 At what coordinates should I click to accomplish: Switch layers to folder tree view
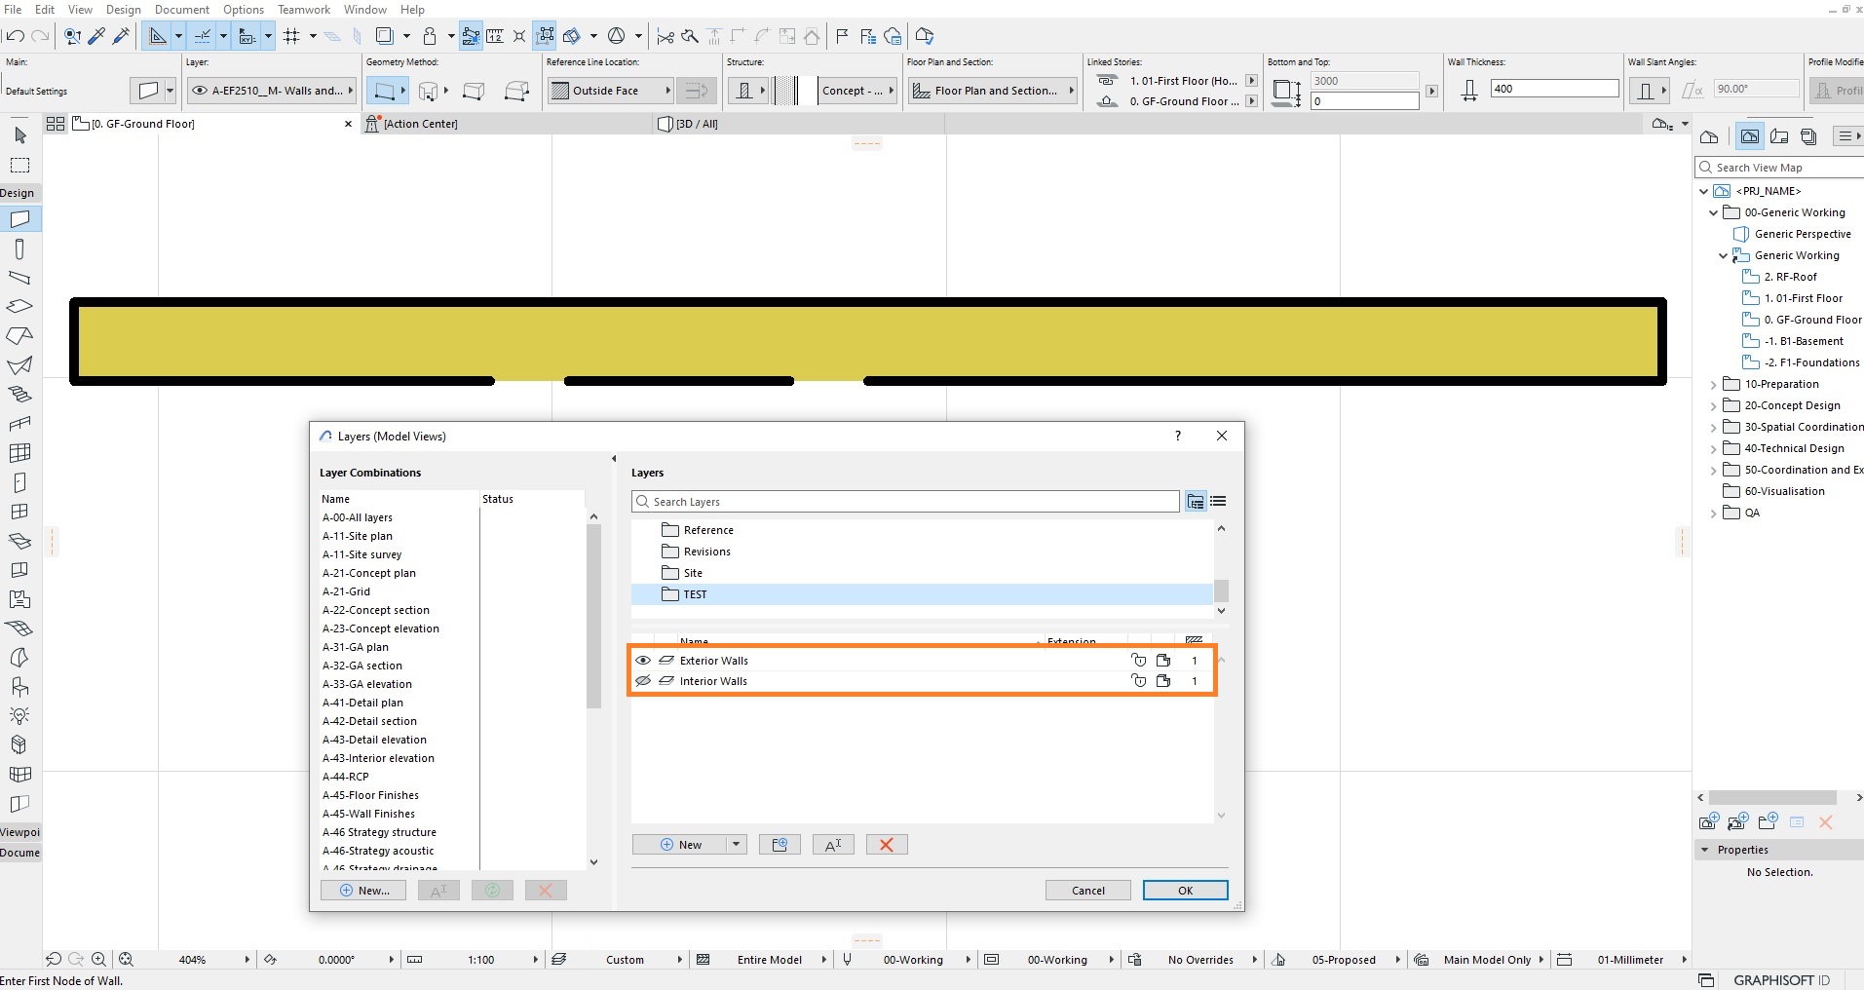point(1196,502)
